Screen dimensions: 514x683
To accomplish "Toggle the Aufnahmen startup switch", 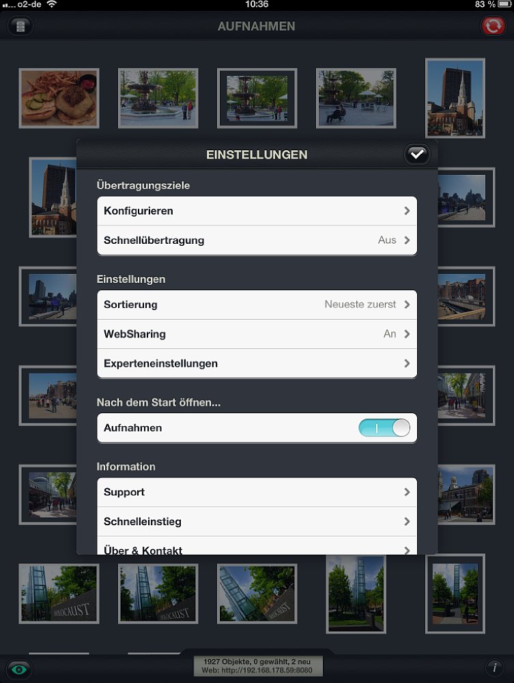I will [384, 428].
